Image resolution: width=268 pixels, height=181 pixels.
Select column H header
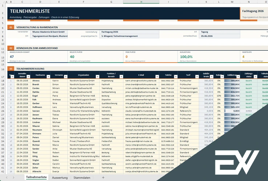141,2
